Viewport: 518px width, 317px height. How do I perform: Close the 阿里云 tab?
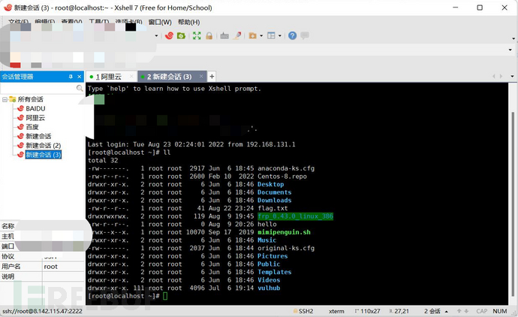(131, 77)
